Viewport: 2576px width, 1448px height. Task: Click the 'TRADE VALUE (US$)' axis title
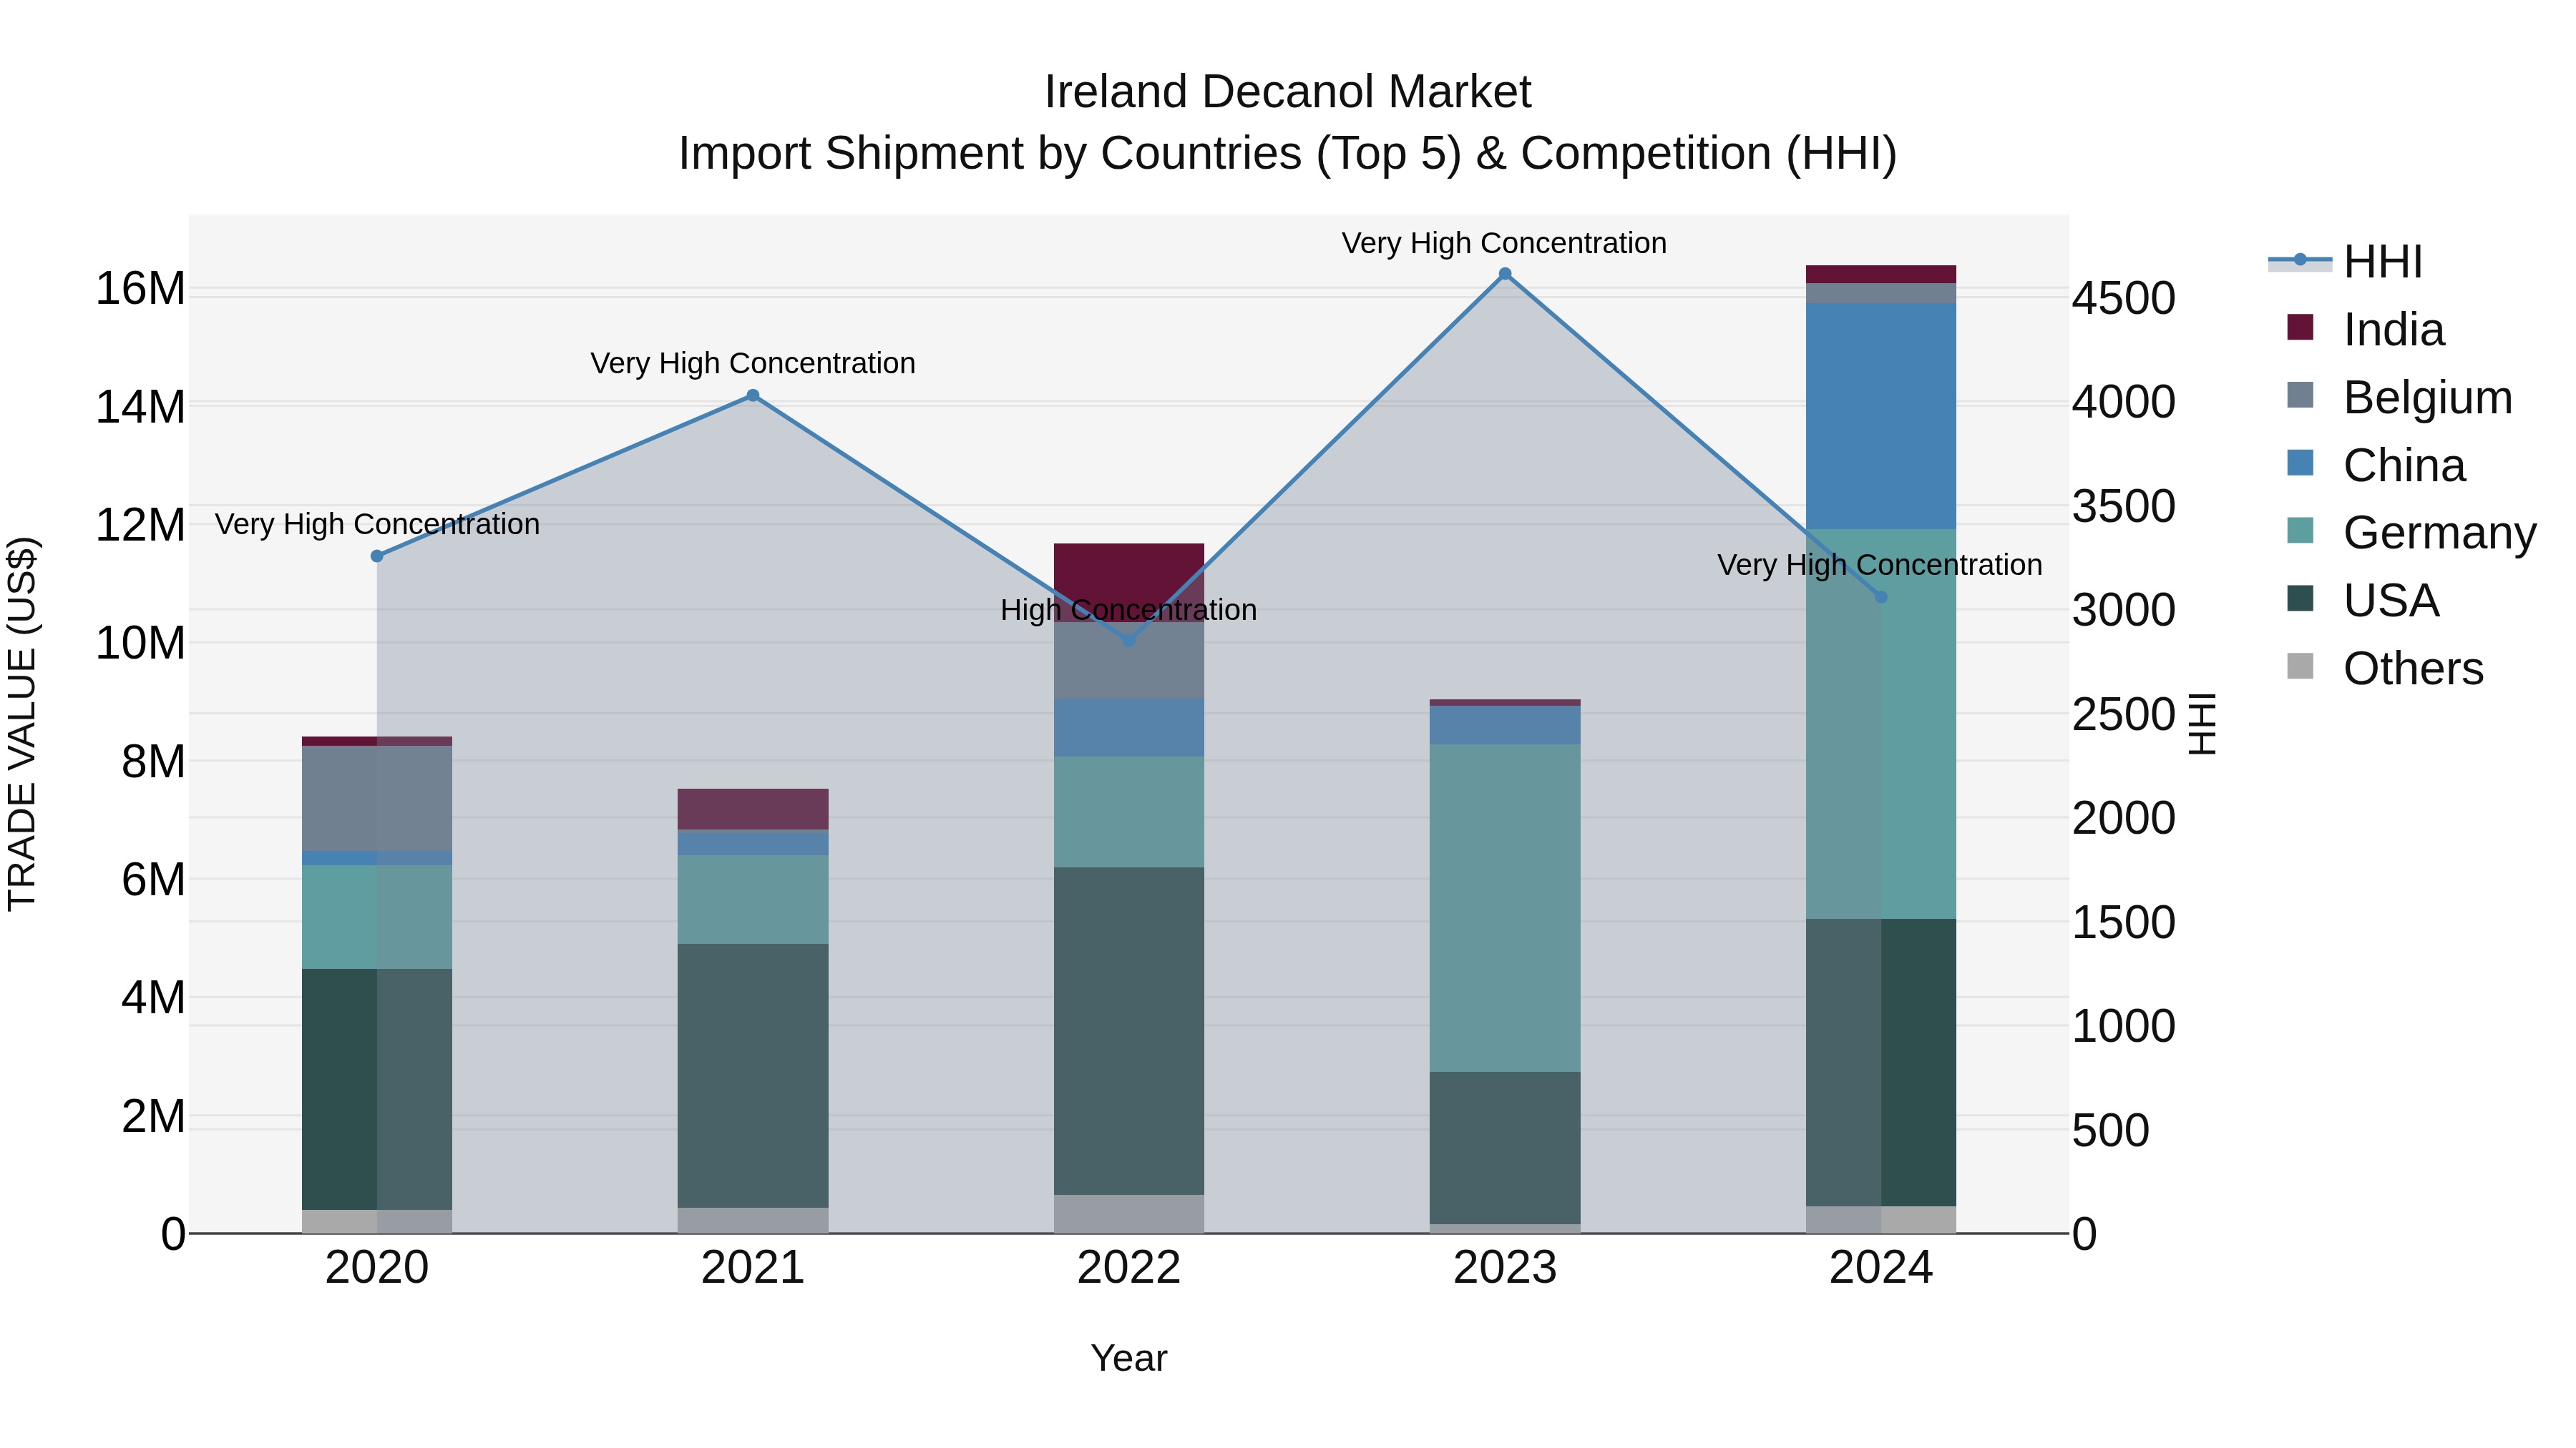point(22,724)
